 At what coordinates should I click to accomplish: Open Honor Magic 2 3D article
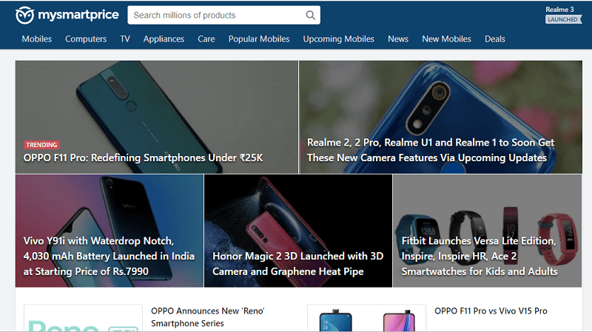click(x=297, y=264)
